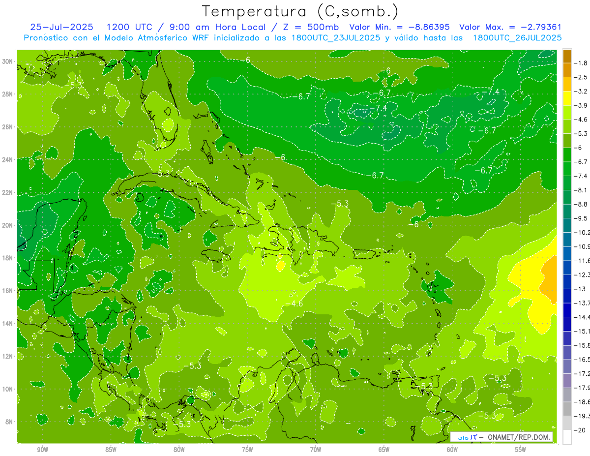Click the "55W" longitude axis label
Screen dimensions: 590x456
tap(521, 450)
